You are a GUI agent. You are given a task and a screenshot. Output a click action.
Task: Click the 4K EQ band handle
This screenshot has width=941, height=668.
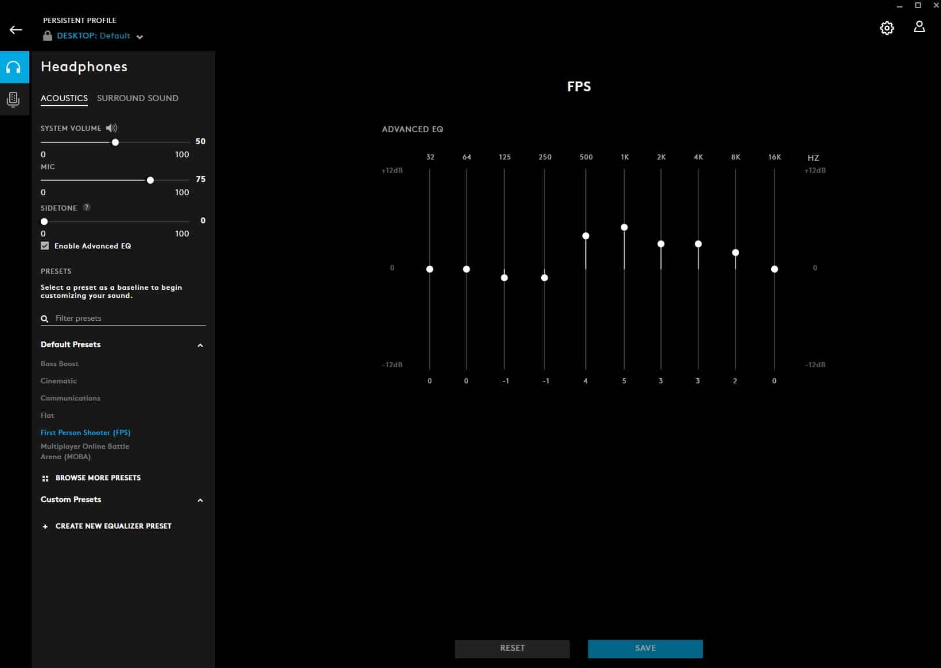coord(698,244)
